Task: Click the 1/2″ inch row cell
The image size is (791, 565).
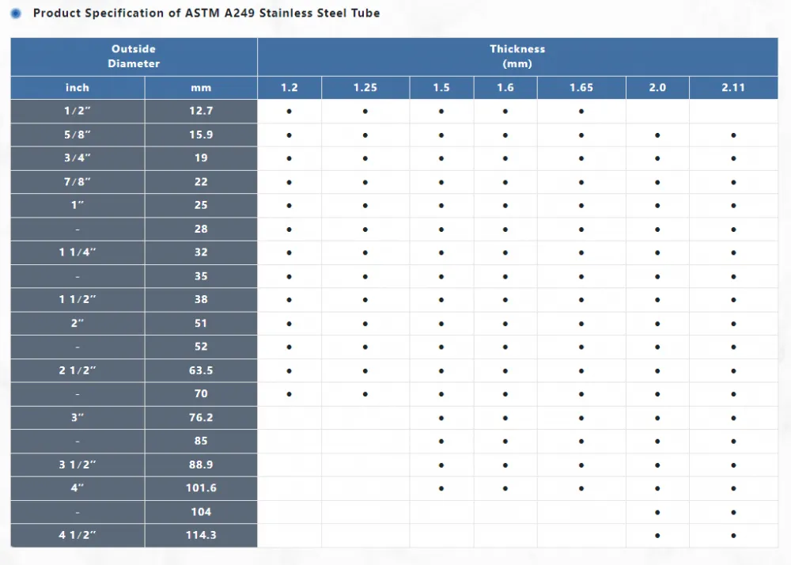Action: coord(78,111)
